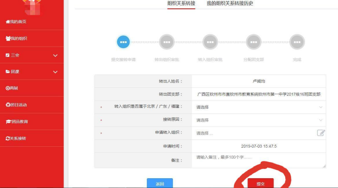Click the 转出团支部 field label

(170, 94)
